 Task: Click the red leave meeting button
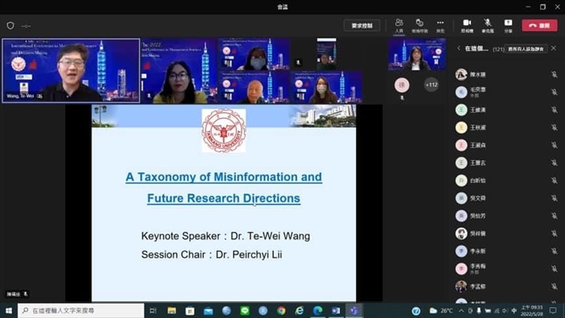pos(540,25)
